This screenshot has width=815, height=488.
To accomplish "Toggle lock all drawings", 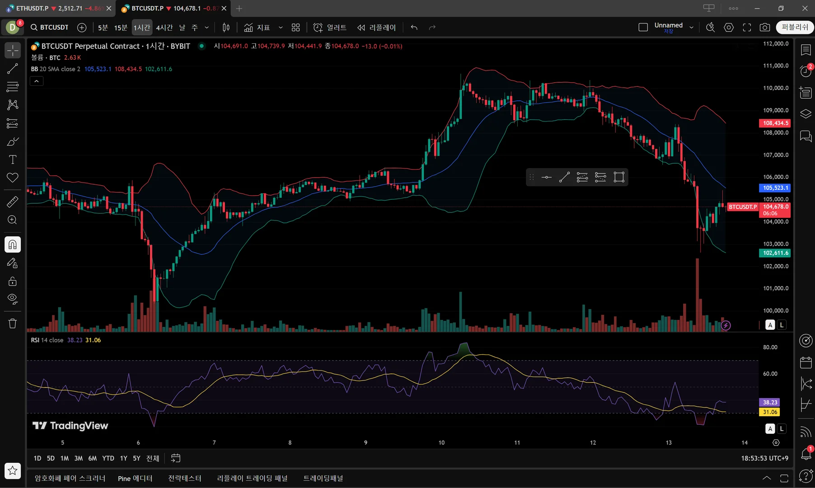I will [x=13, y=281].
